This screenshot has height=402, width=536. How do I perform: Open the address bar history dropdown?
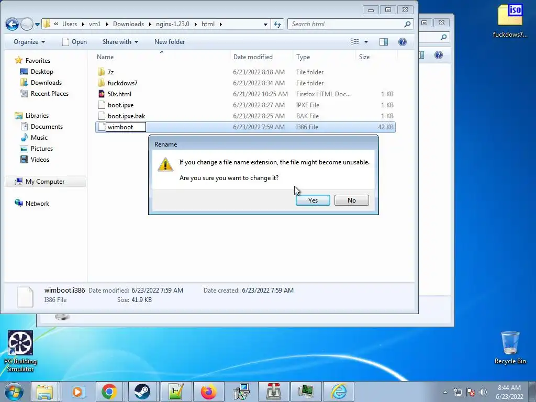click(265, 24)
